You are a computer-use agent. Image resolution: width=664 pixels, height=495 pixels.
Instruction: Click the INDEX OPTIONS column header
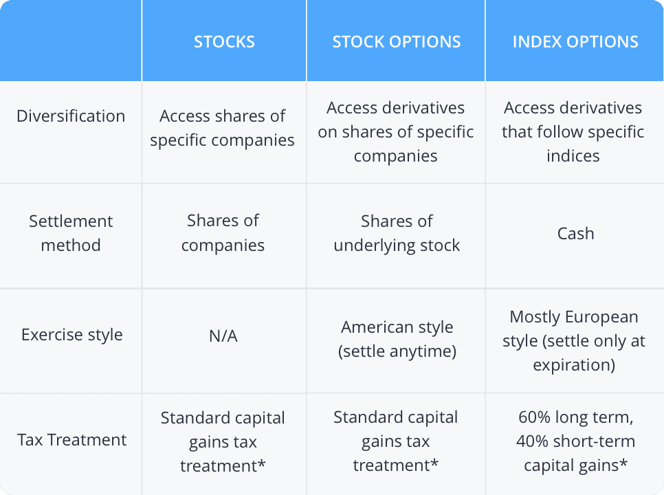coord(575,42)
